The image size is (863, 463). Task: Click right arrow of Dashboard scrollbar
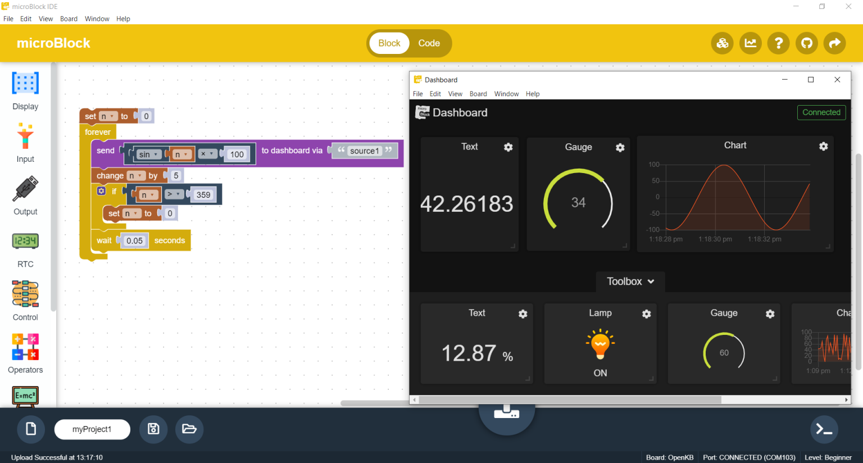846,400
